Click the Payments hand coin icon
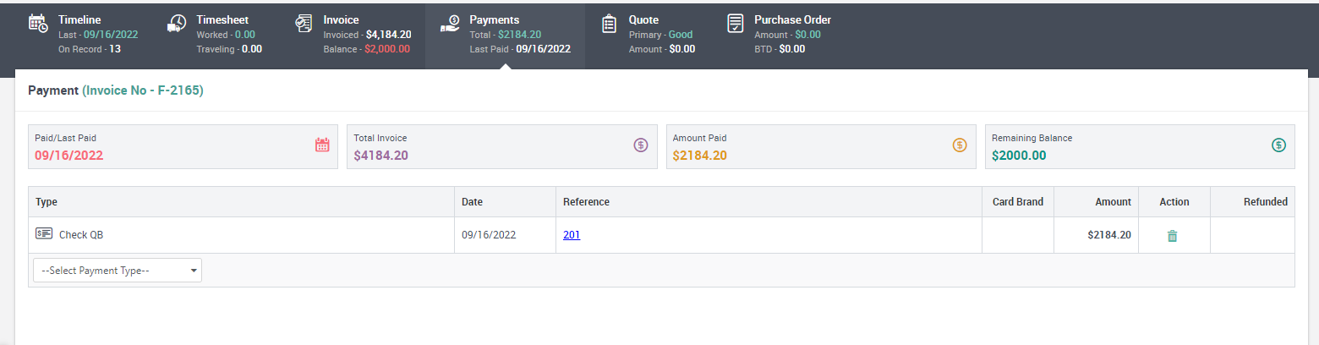This screenshot has height=345, width=1319. click(x=450, y=24)
